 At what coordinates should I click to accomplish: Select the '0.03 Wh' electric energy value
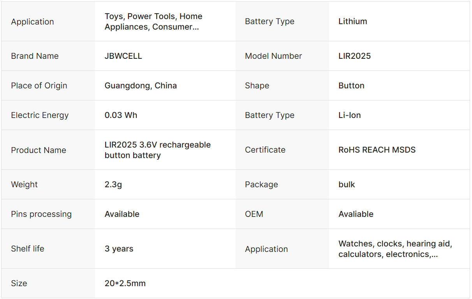tap(121, 115)
